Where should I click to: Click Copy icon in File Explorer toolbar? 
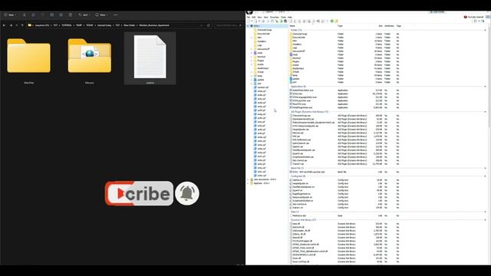pyautogui.click(x=34, y=15)
